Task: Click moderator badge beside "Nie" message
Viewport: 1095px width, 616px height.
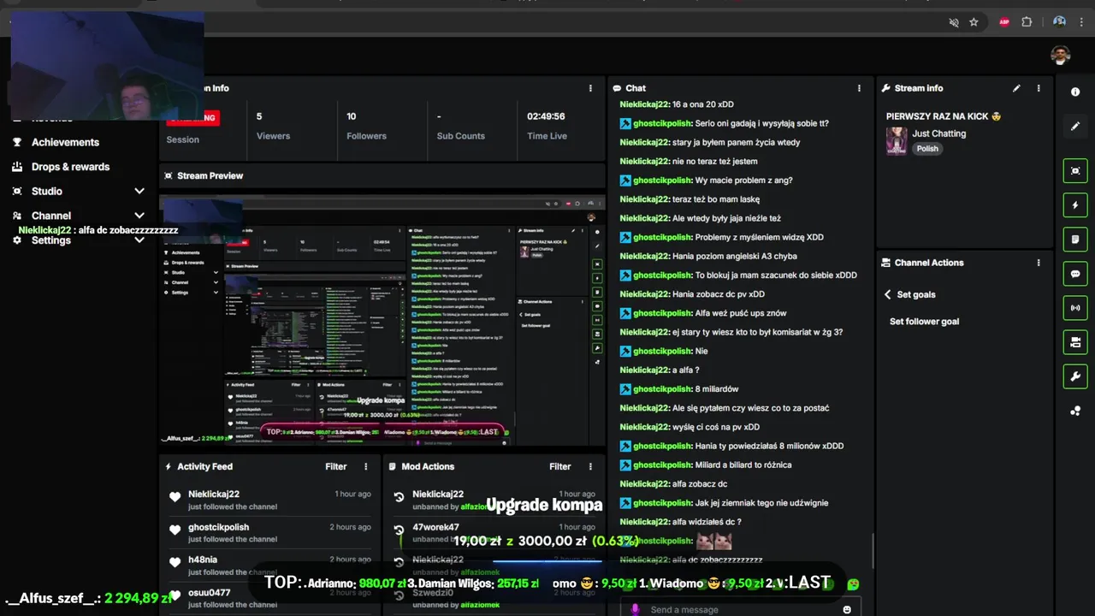Action: tap(625, 351)
